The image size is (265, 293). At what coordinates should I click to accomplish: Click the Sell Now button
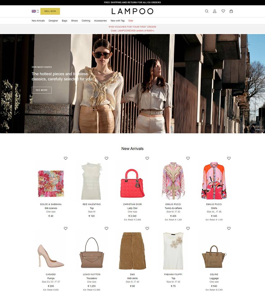pyautogui.click(x=50, y=11)
